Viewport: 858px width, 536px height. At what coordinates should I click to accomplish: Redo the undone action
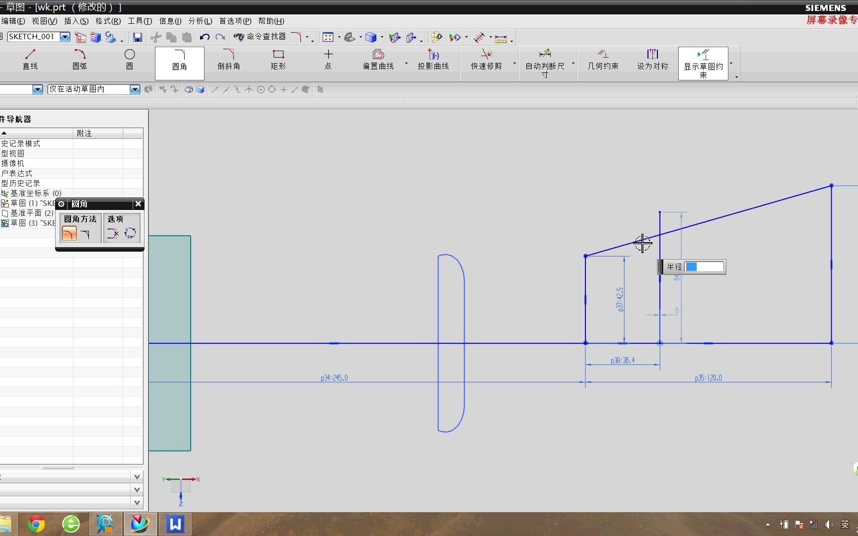[x=220, y=37]
